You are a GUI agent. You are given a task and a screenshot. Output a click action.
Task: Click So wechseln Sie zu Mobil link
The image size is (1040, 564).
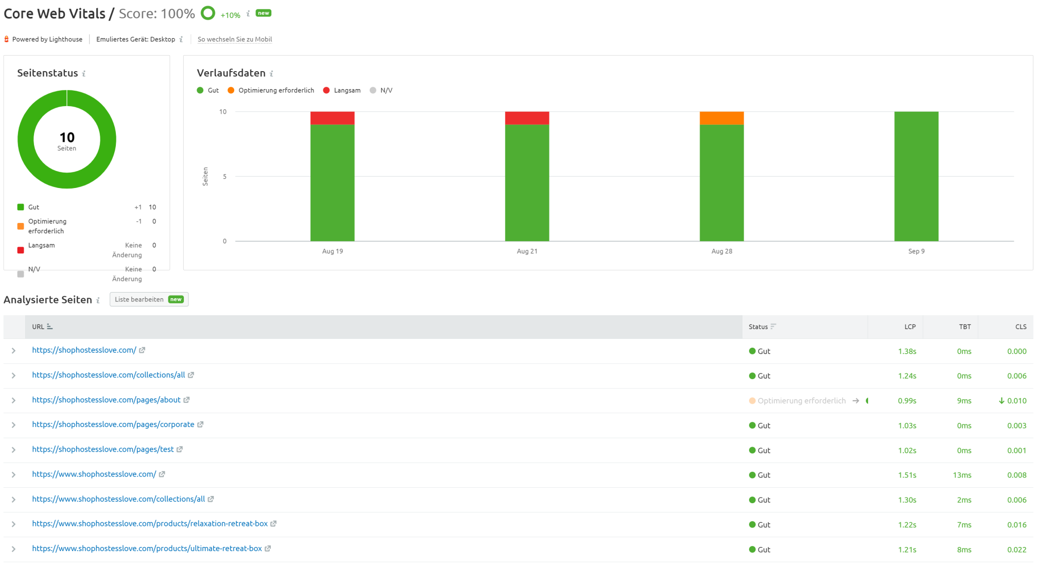pos(235,40)
